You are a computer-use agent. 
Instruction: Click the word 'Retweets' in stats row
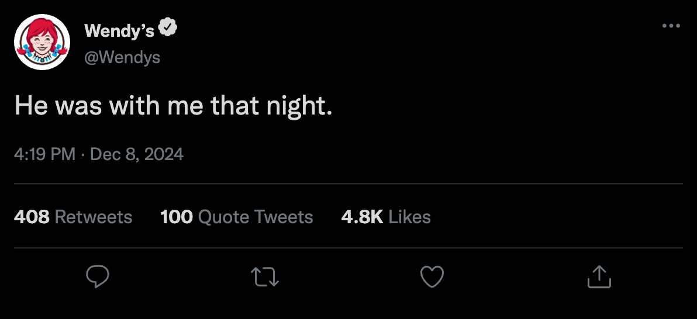(94, 217)
